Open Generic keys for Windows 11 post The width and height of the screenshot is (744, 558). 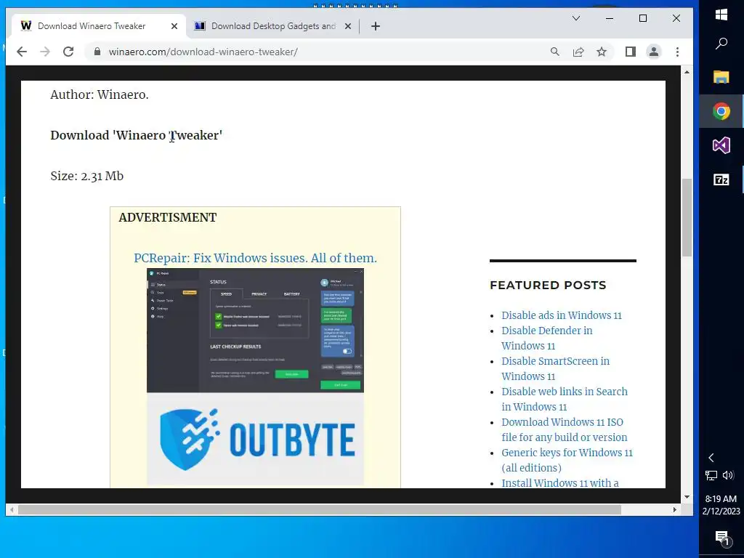click(x=567, y=460)
